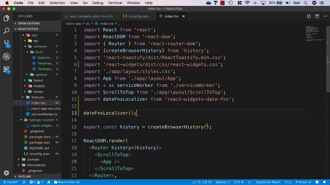This screenshot has width=330, height=185.
Task: Click the flame icon in status bar
Action: 49,182
